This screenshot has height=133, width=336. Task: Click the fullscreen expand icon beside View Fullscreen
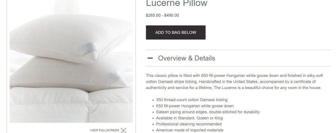124,130
